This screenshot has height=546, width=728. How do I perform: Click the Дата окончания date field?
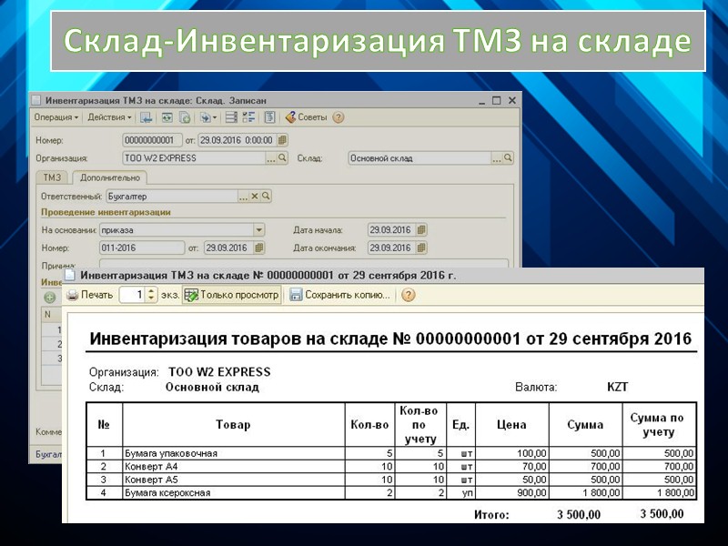(391, 248)
